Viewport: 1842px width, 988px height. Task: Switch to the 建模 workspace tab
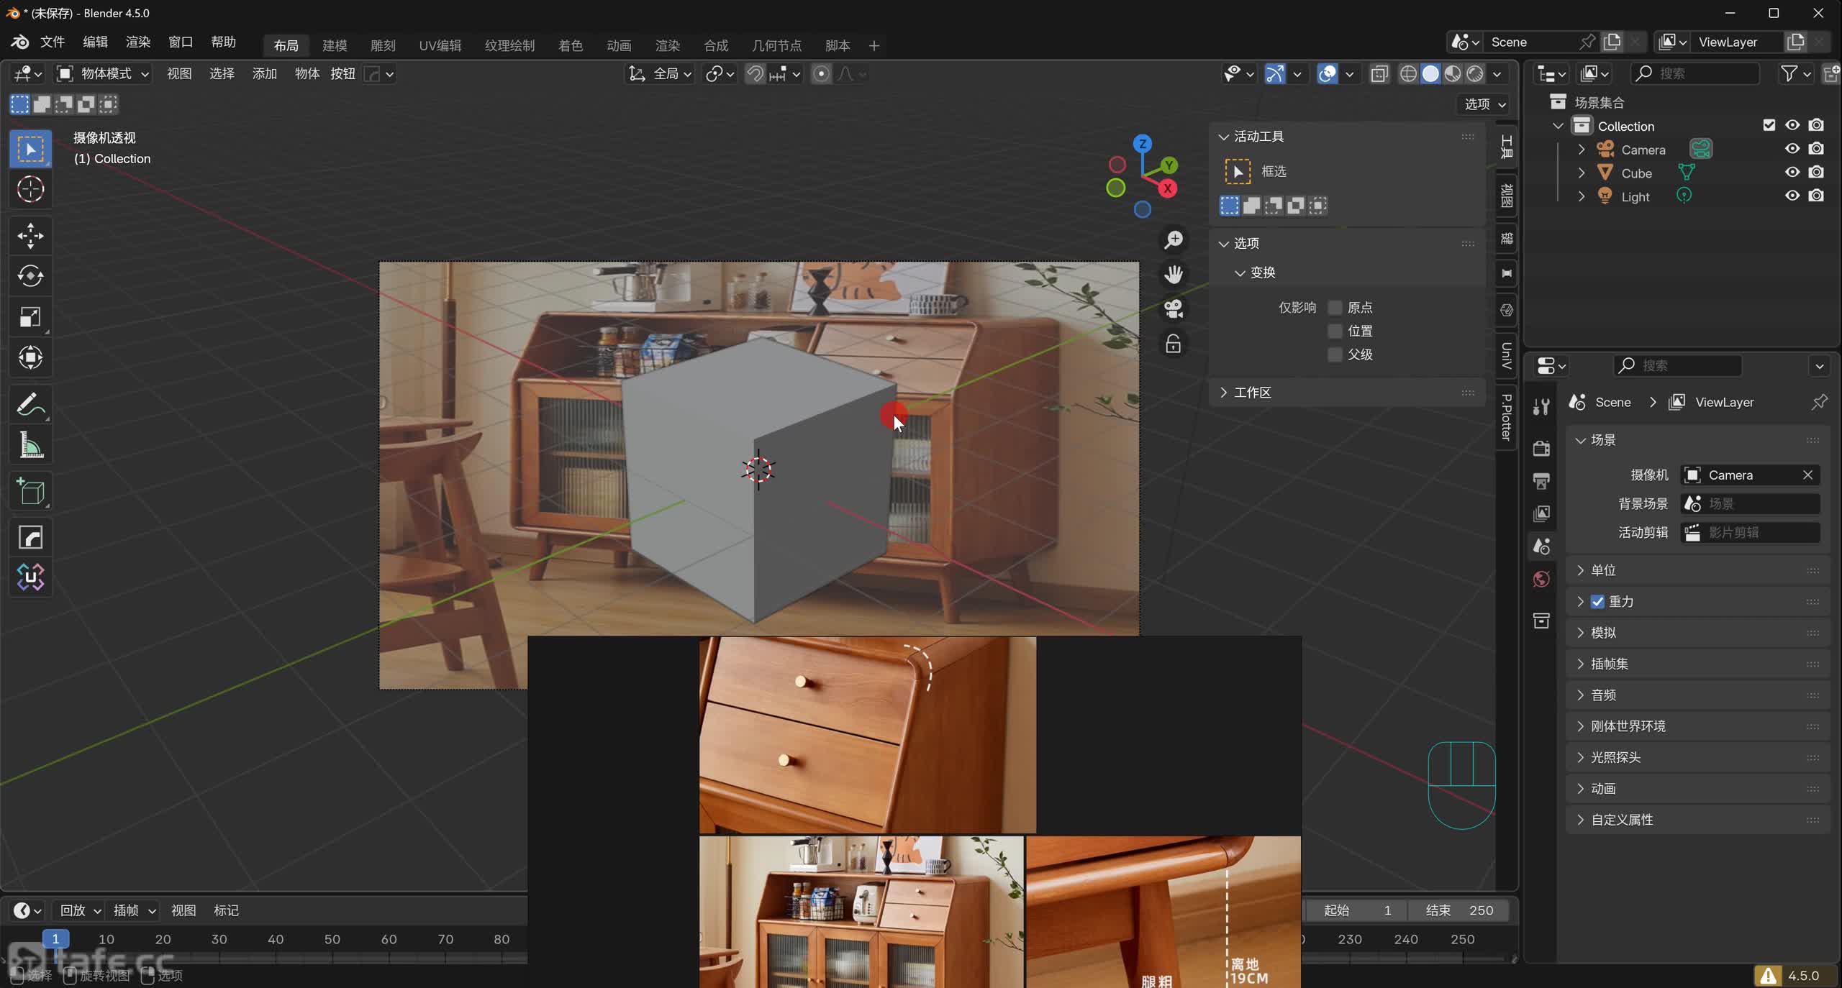(335, 45)
